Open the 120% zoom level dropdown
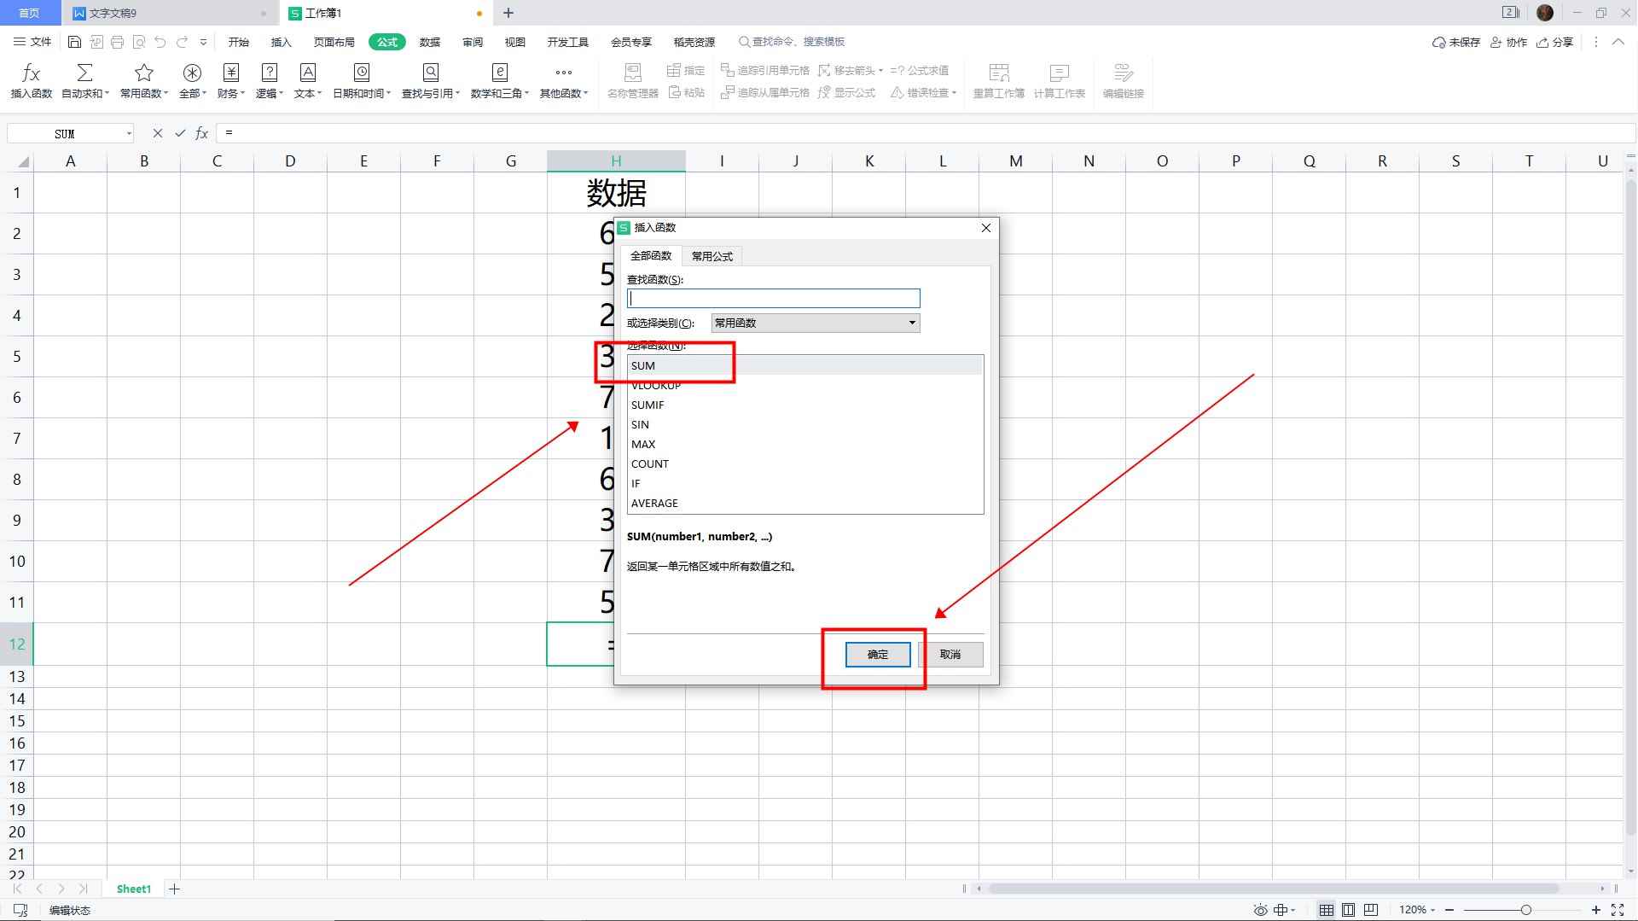1638x921 pixels. coord(1418,910)
